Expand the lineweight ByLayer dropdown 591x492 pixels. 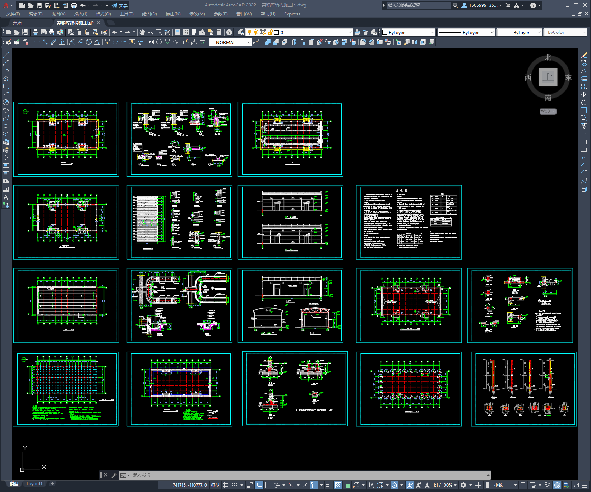(539, 32)
